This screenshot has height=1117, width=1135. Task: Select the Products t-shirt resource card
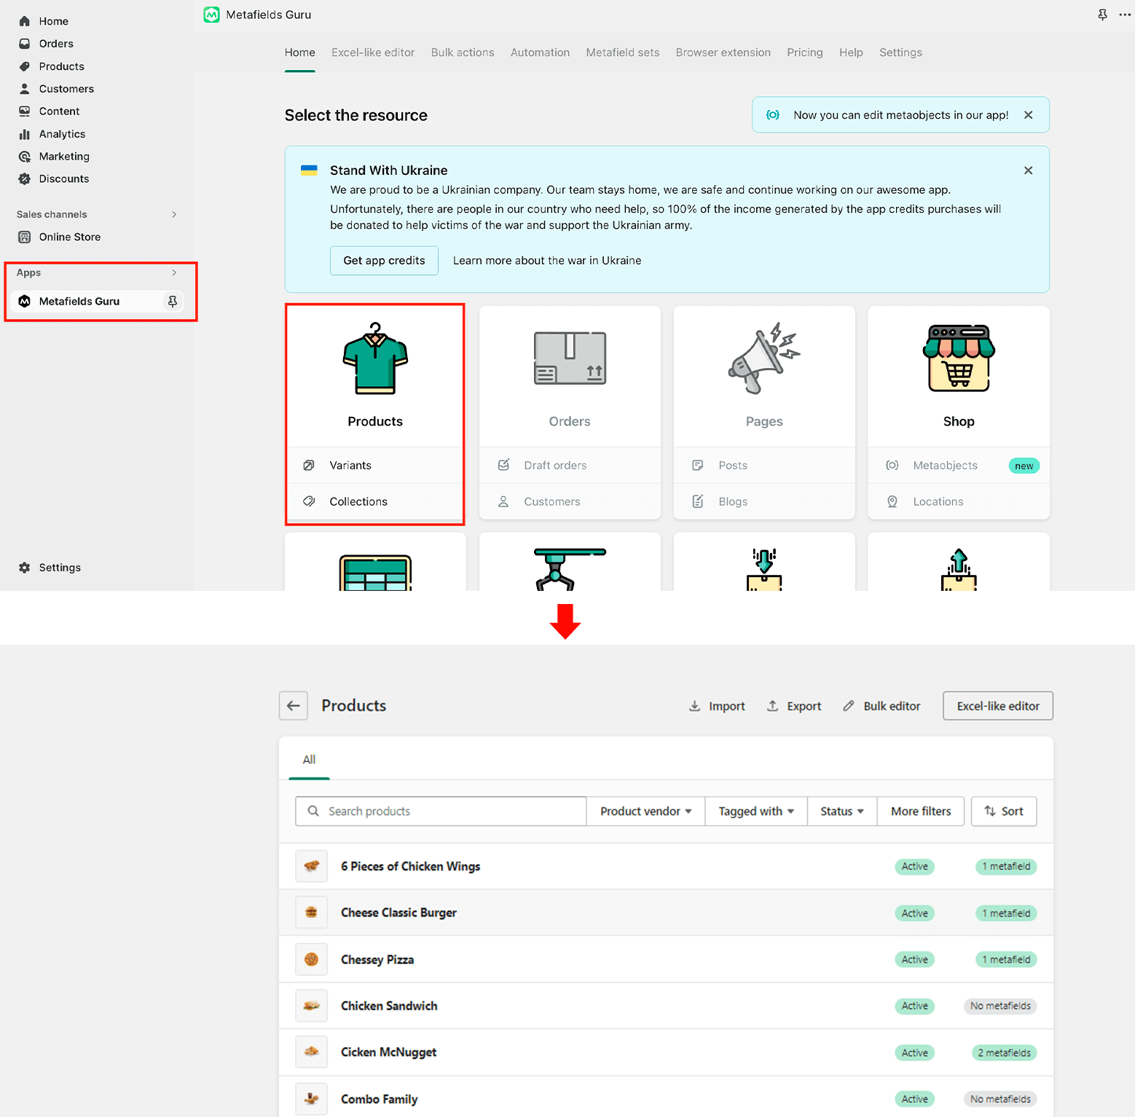click(375, 376)
